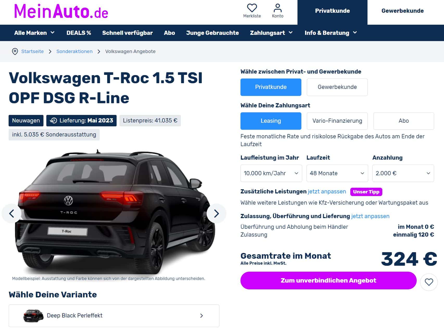Open the DEALS % navigation item
The image size is (444, 332).
[x=79, y=33]
